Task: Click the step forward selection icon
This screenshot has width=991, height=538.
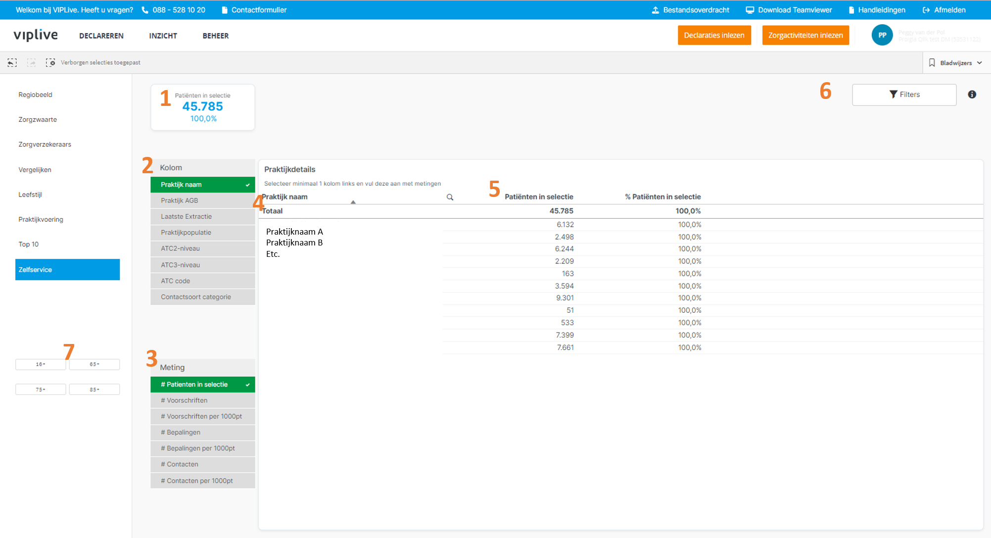Action: [x=31, y=62]
